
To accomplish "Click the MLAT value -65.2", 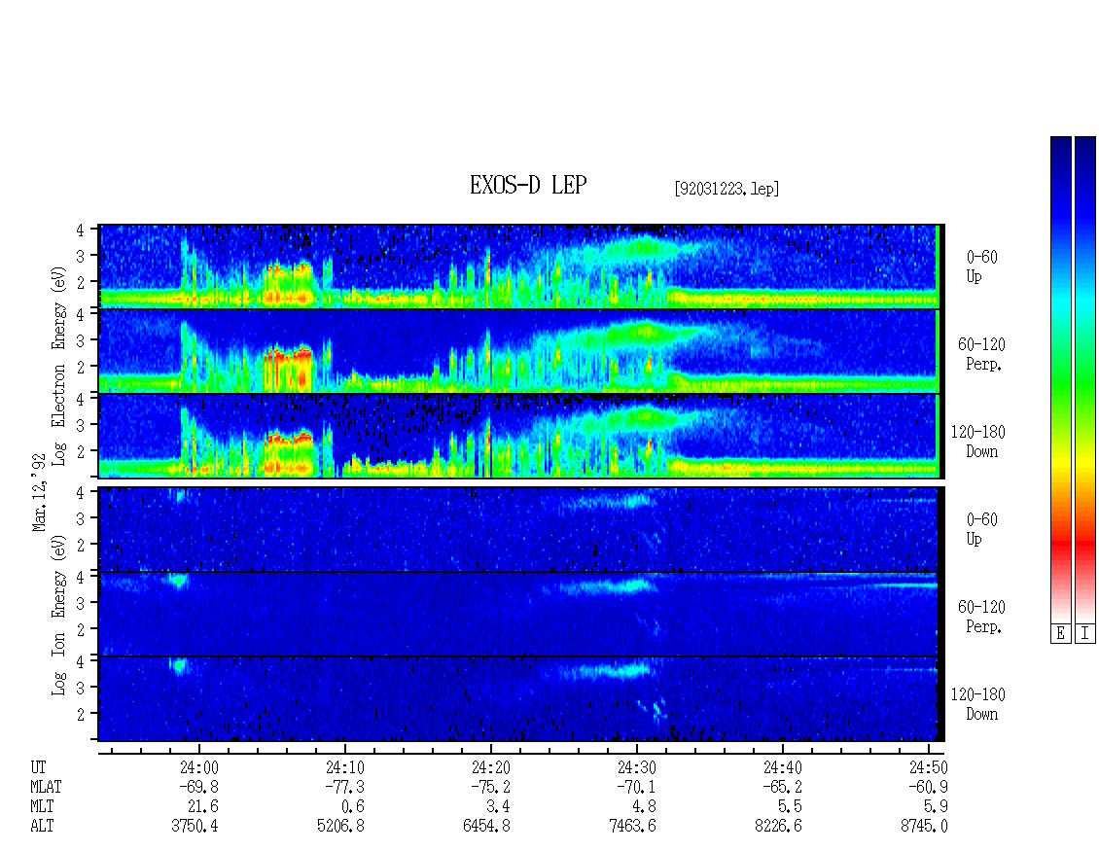I will (x=782, y=787).
